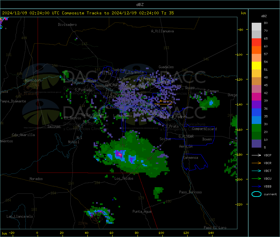Click the Pampa_Diamante label
This screenshot has width=280, height=237.
pyautogui.click(x=13, y=101)
